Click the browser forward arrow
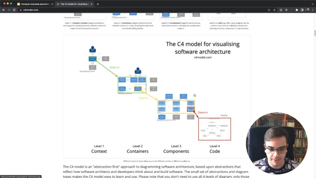Screen dimensions: 316x178 (x=9, y=10)
